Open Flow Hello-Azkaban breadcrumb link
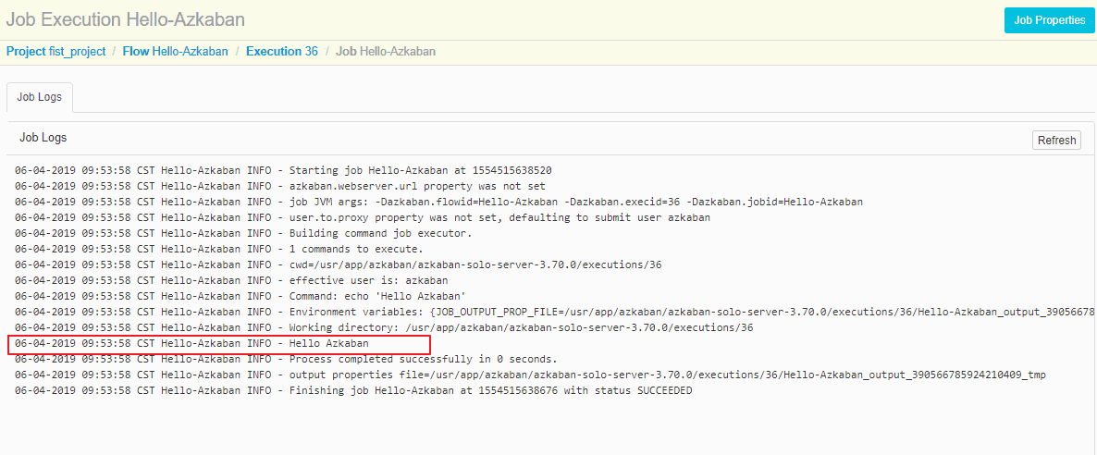The image size is (1097, 455). (x=175, y=52)
